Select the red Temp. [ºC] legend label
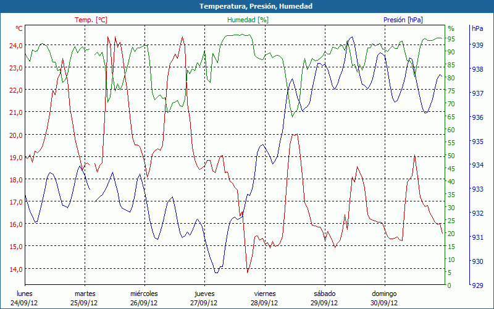 click(x=91, y=20)
